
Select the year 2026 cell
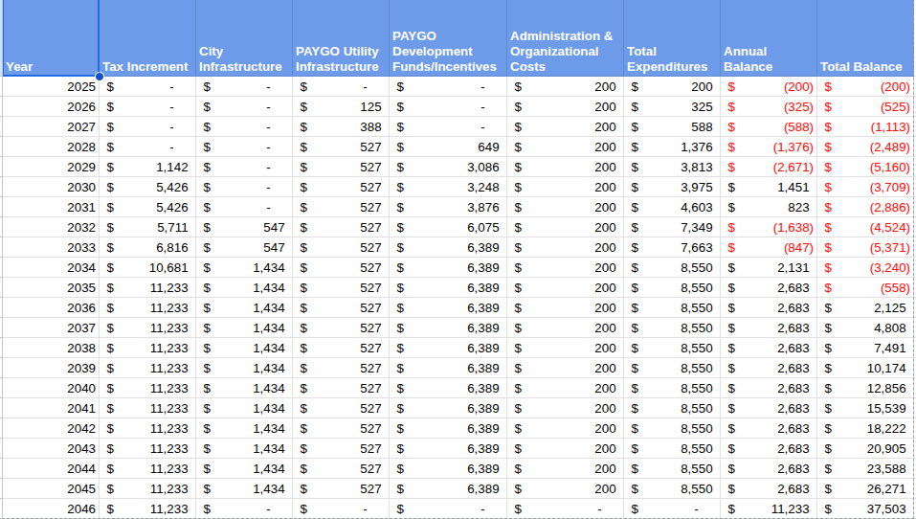(51, 107)
